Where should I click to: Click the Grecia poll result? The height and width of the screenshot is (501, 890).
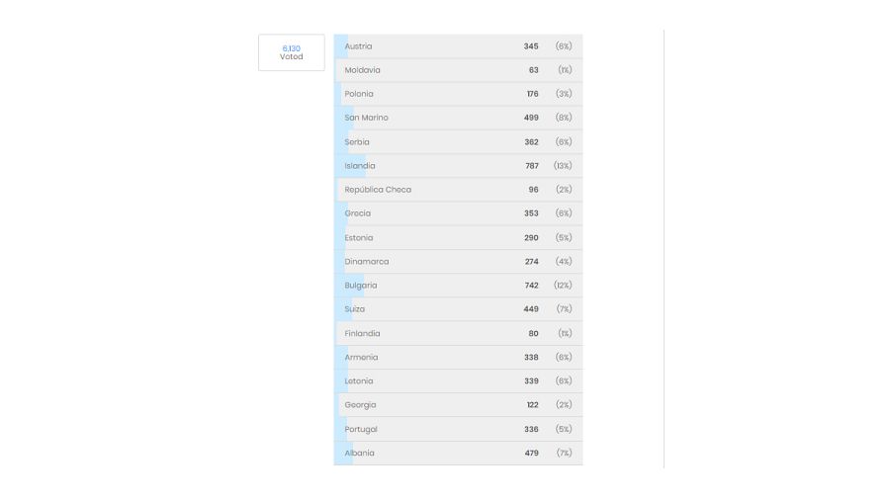pos(458,213)
